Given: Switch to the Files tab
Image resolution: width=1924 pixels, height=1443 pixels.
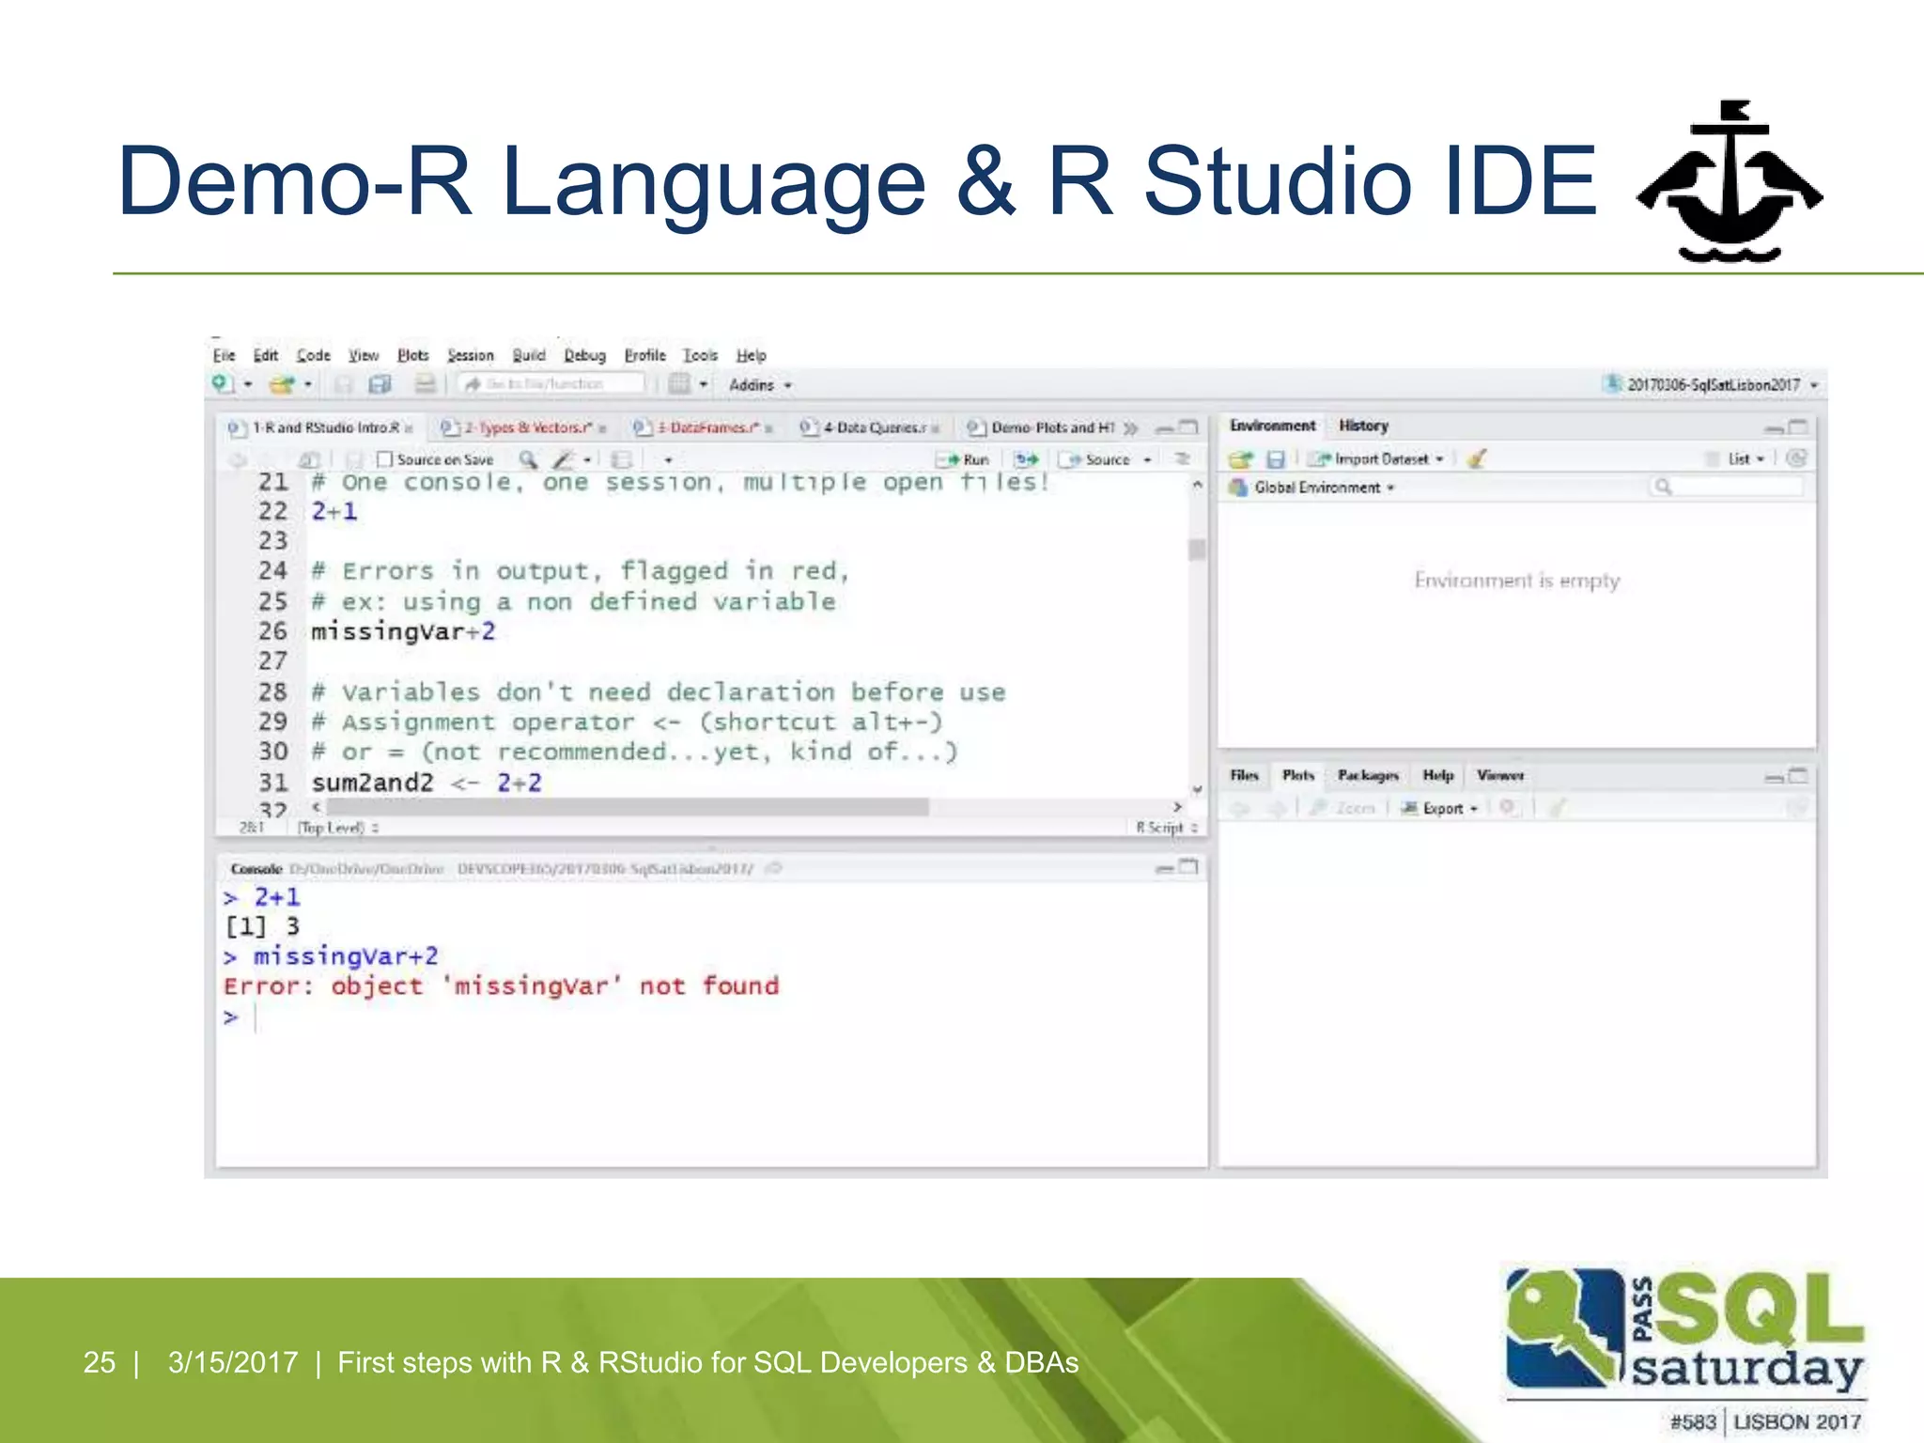Looking at the screenshot, I should tap(1244, 775).
